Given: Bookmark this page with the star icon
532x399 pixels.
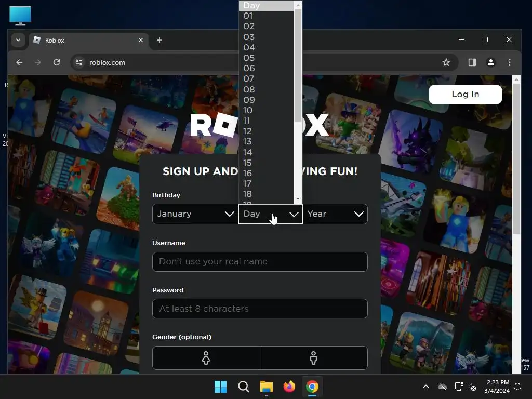Looking at the screenshot, I should click(x=446, y=62).
